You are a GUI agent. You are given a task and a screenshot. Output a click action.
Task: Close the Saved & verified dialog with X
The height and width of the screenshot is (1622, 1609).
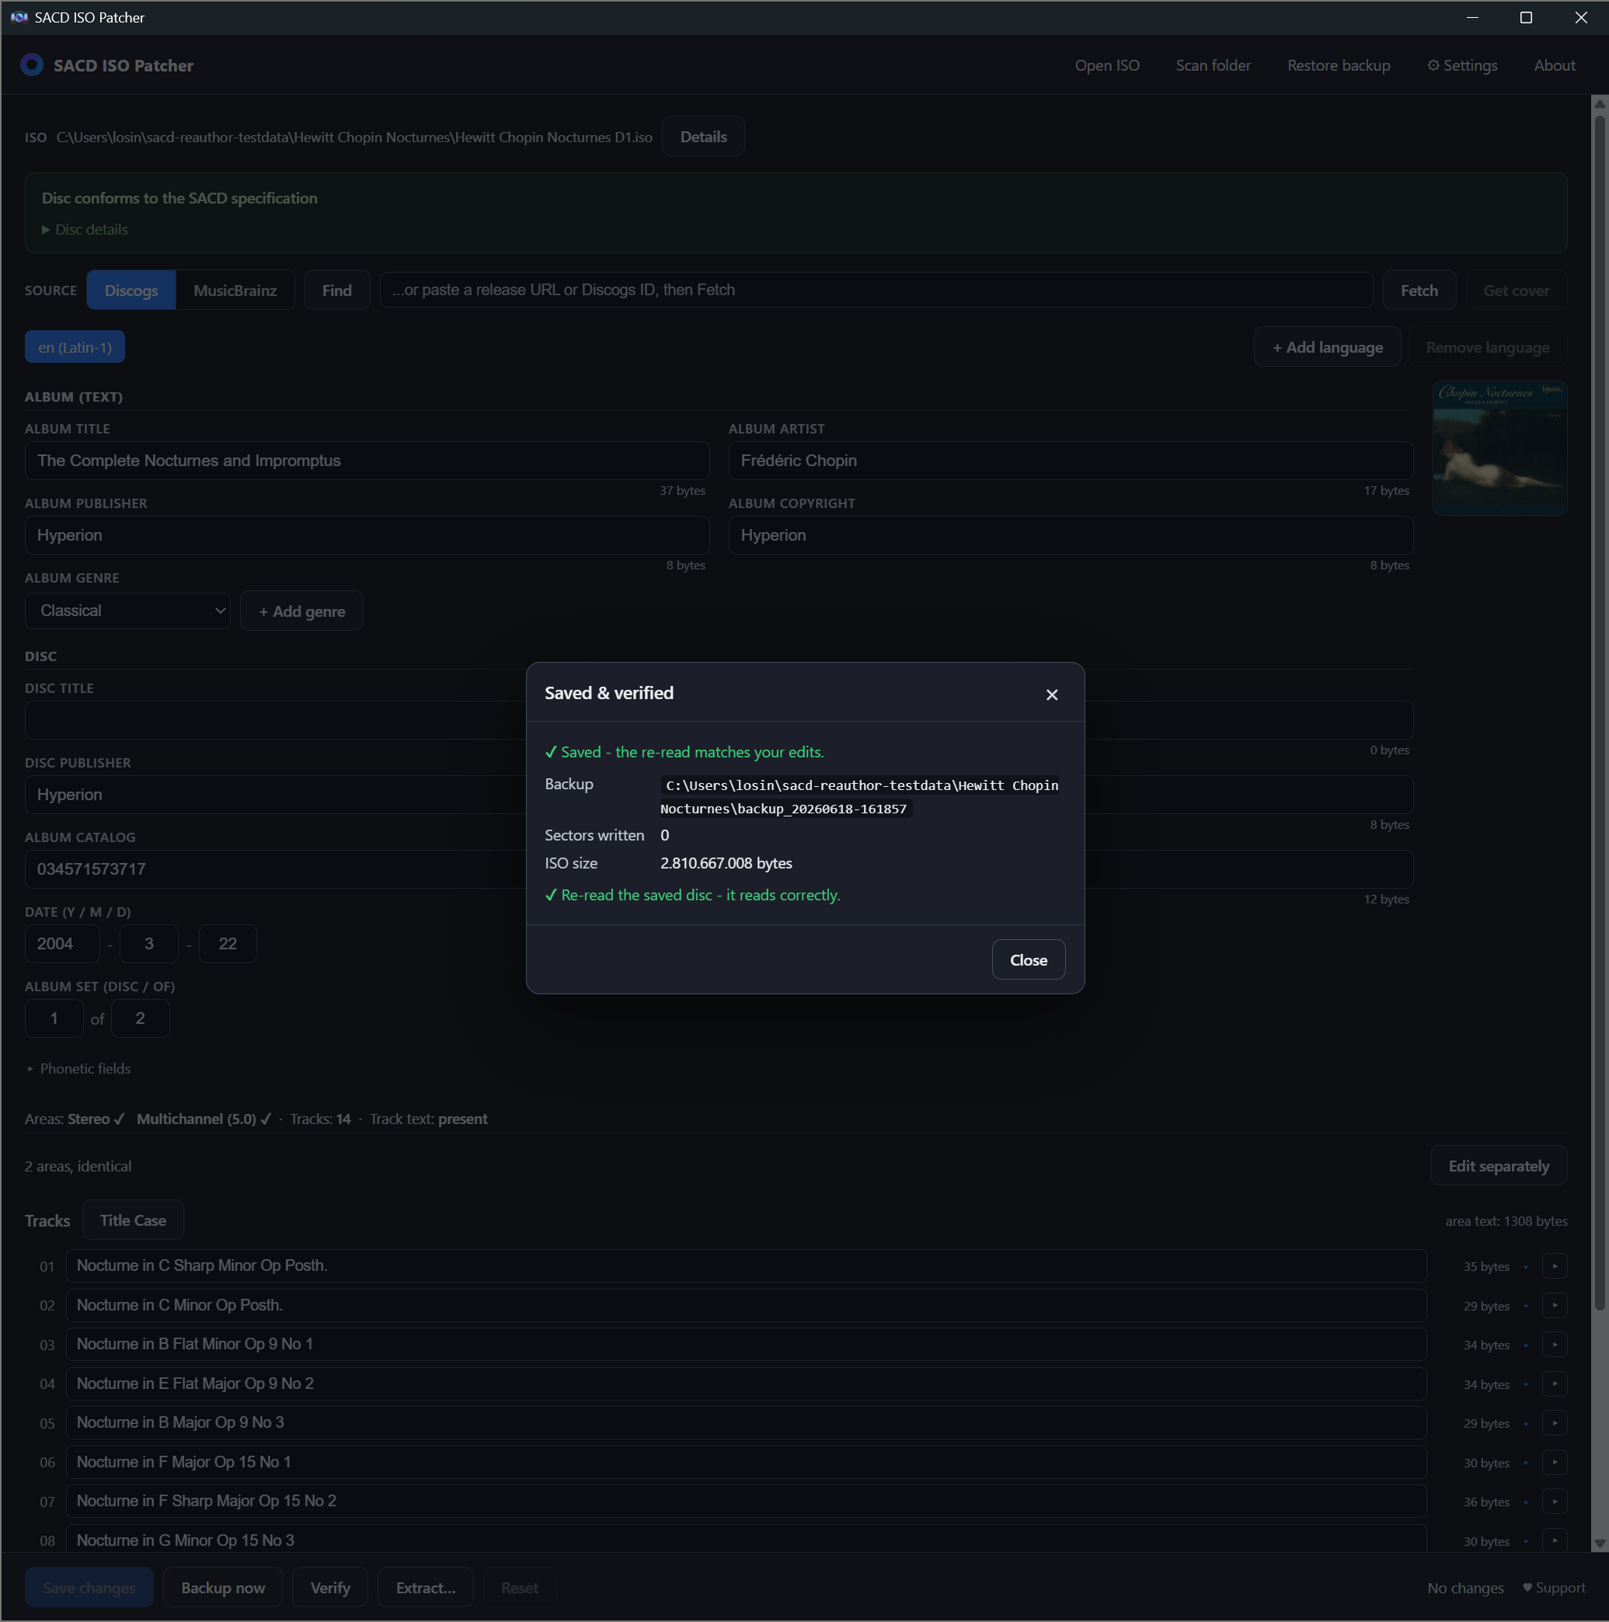coord(1051,694)
